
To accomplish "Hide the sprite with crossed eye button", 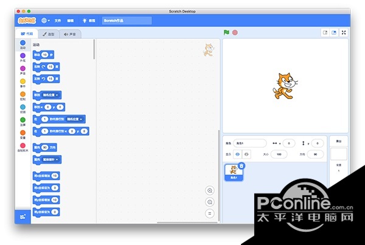I will [246, 154].
